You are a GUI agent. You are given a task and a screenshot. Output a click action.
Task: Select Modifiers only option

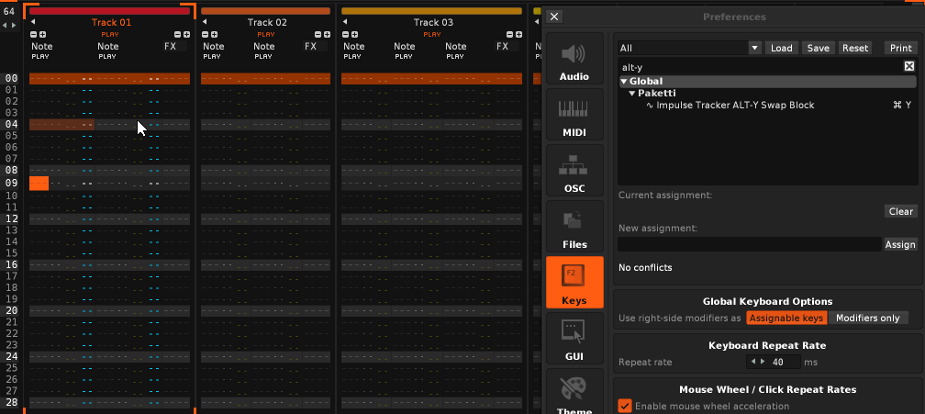tap(867, 318)
